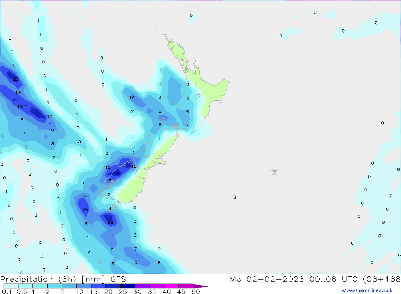This screenshot has width=401, height=294.
Task: Click the legend label '0.1'
Action: click(x=6, y=292)
